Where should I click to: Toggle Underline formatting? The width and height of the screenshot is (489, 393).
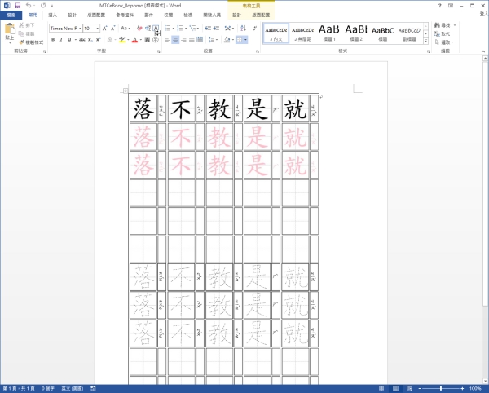pos(69,40)
